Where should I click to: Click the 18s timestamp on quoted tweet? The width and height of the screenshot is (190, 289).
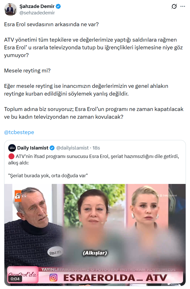(96, 148)
